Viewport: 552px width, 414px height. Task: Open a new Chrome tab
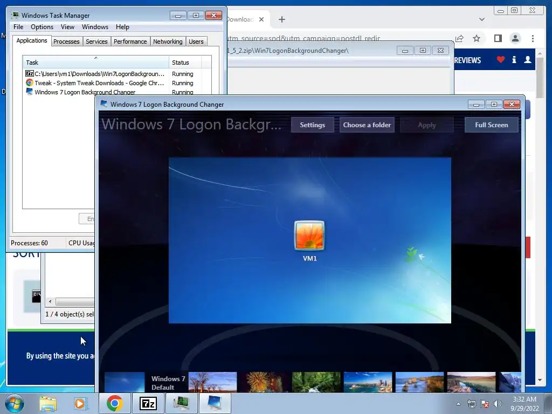click(281, 19)
